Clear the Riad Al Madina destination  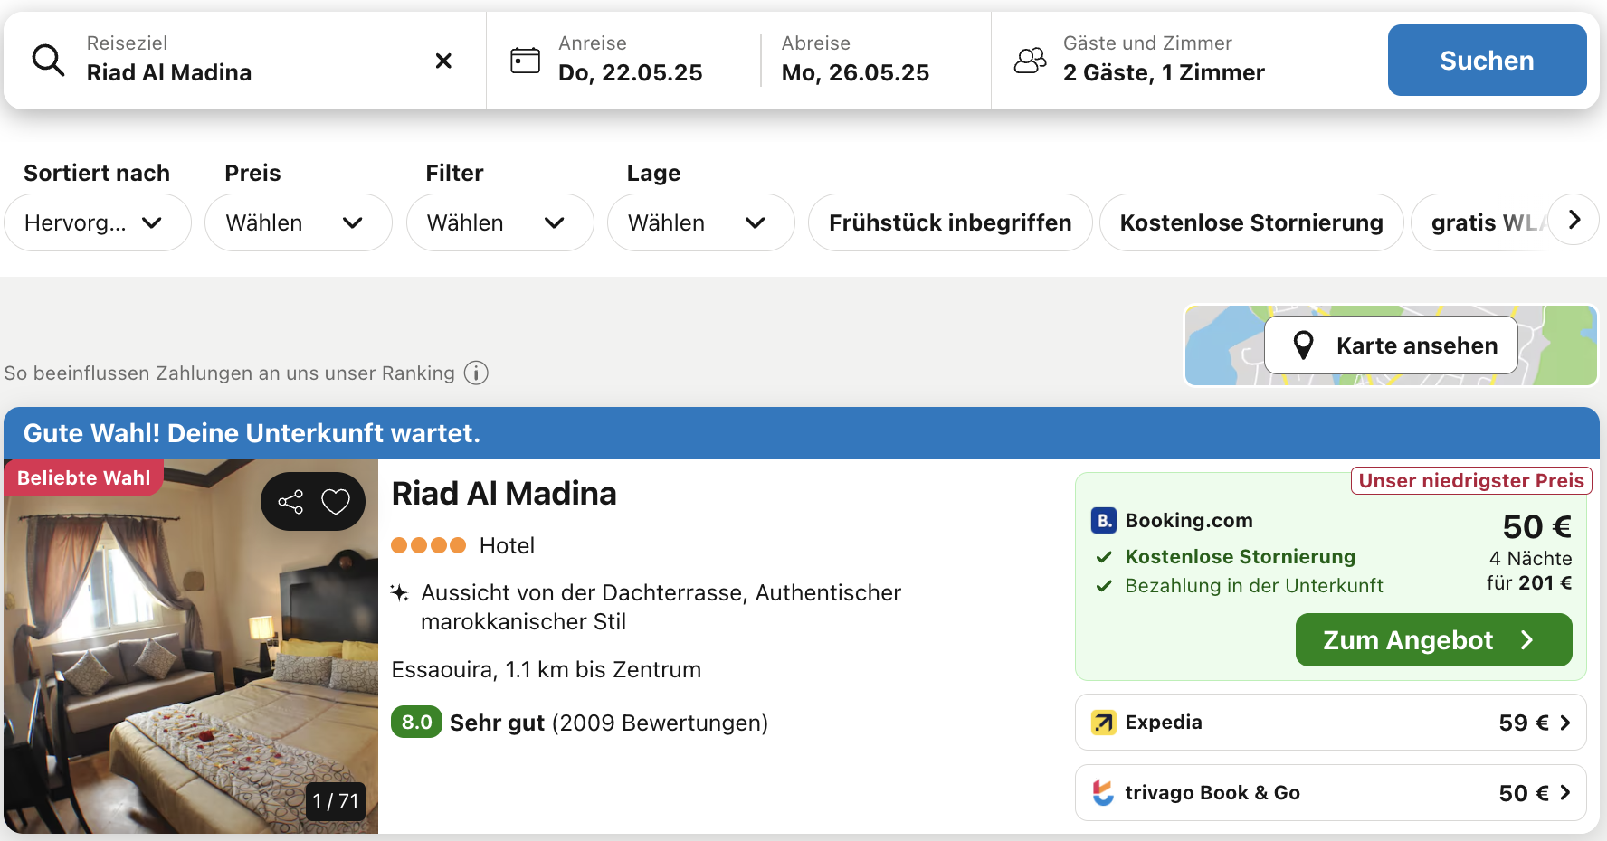click(x=443, y=61)
